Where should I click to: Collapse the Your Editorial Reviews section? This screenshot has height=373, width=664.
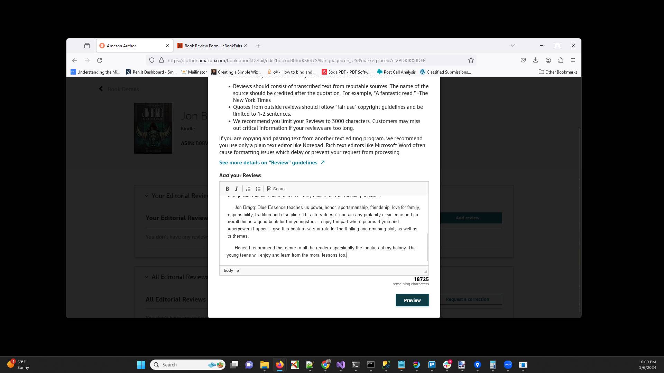(146, 195)
